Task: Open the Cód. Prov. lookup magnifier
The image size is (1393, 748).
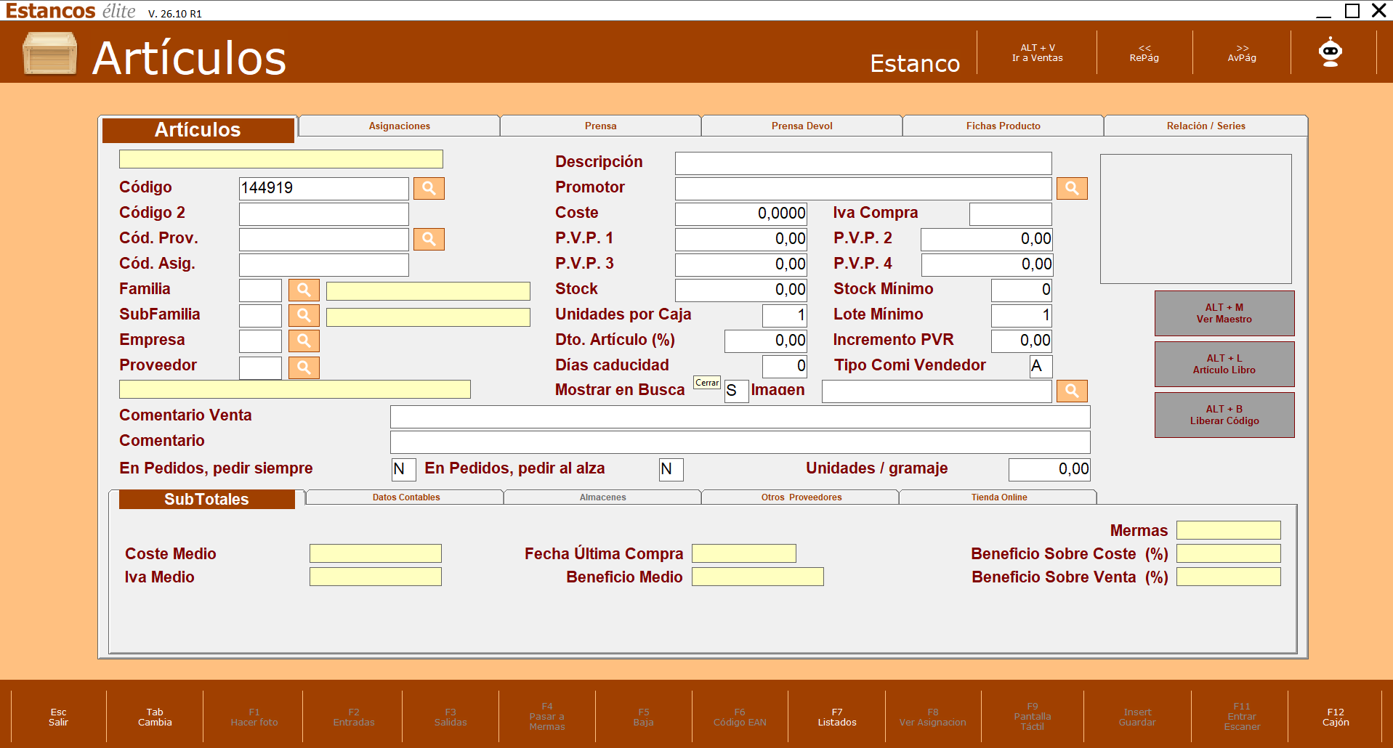Action: (x=429, y=239)
